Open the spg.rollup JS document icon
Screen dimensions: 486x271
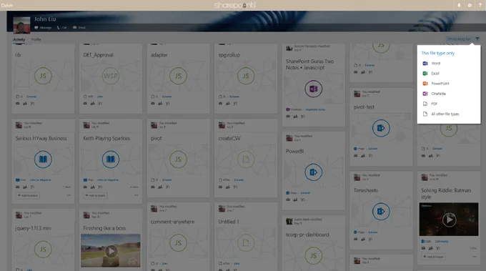click(246, 76)
